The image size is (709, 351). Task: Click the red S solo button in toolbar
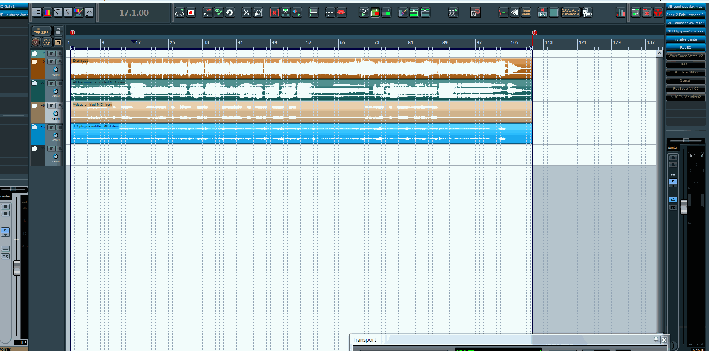point(191,13)
